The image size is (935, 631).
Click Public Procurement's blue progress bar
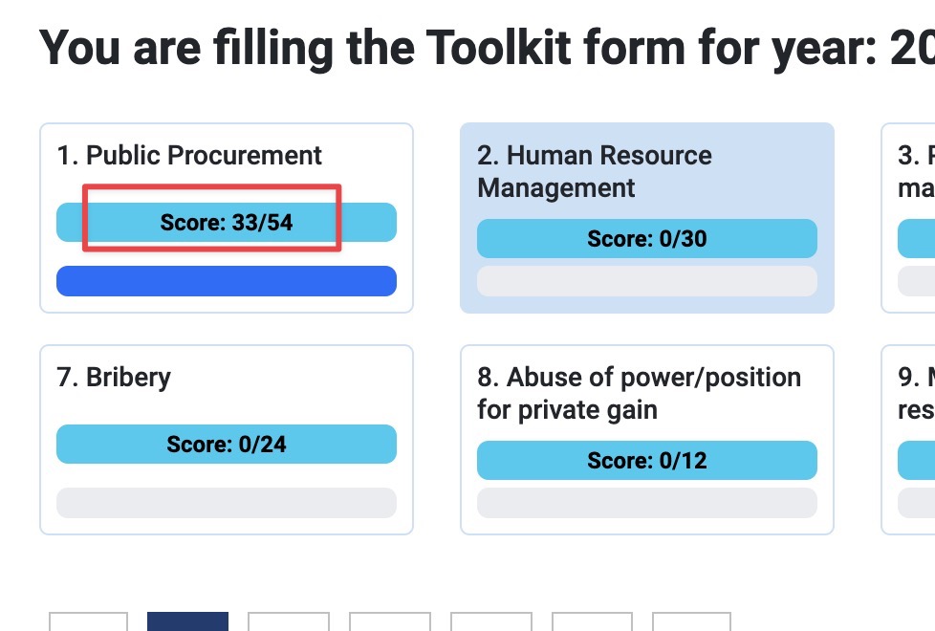click(227, 281)
